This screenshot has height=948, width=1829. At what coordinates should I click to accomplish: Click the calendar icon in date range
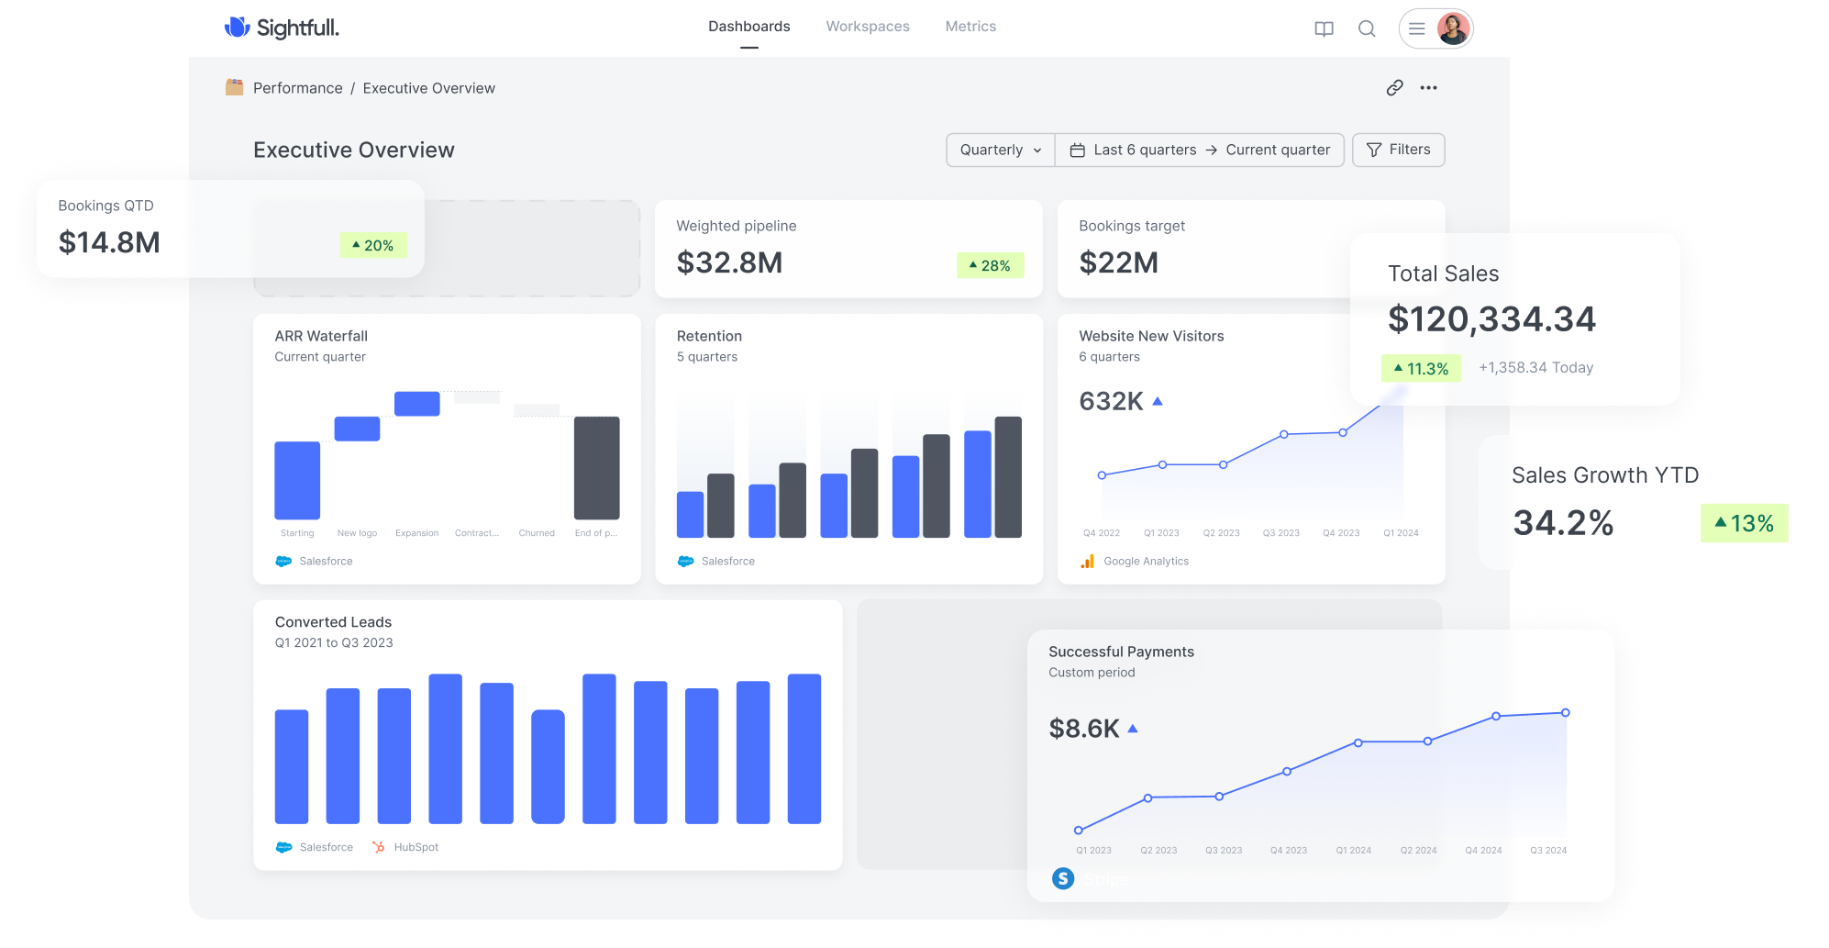click(1078, 150)
